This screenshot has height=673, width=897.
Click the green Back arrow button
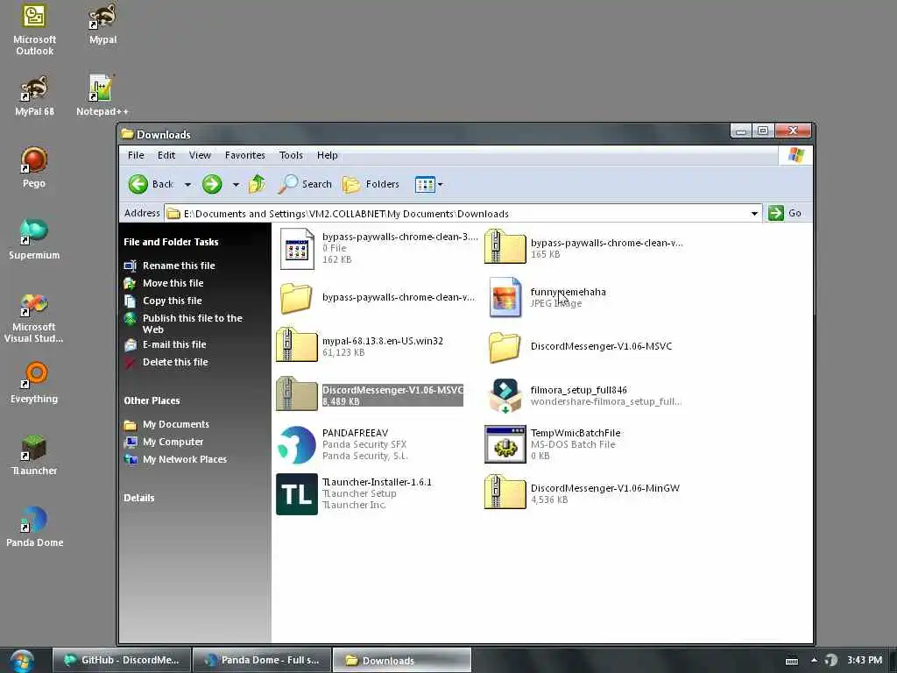coord(151,184)
